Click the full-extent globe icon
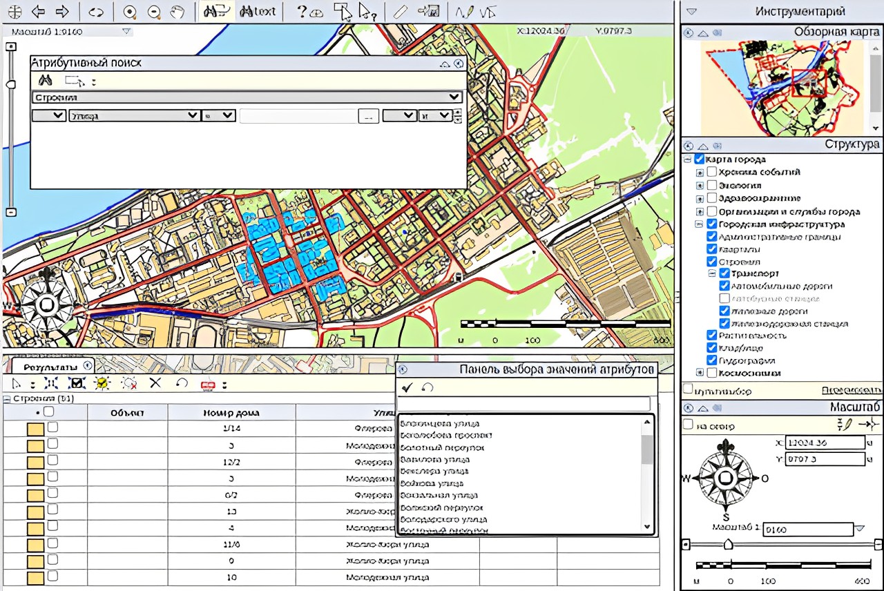Viewport: 884px width, 591px height. point(15,11)
